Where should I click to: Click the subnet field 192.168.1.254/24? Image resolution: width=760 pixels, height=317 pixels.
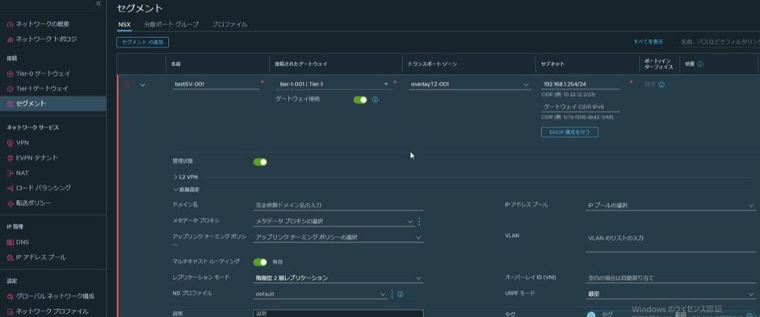point(581,84)
